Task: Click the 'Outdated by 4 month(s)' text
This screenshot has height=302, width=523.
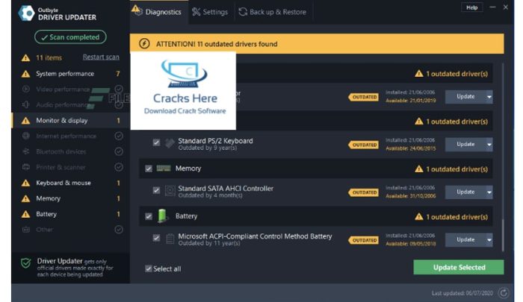Action: point(210,195)
